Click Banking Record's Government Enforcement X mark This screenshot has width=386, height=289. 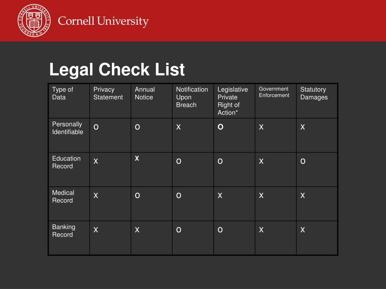coord(261,230)
